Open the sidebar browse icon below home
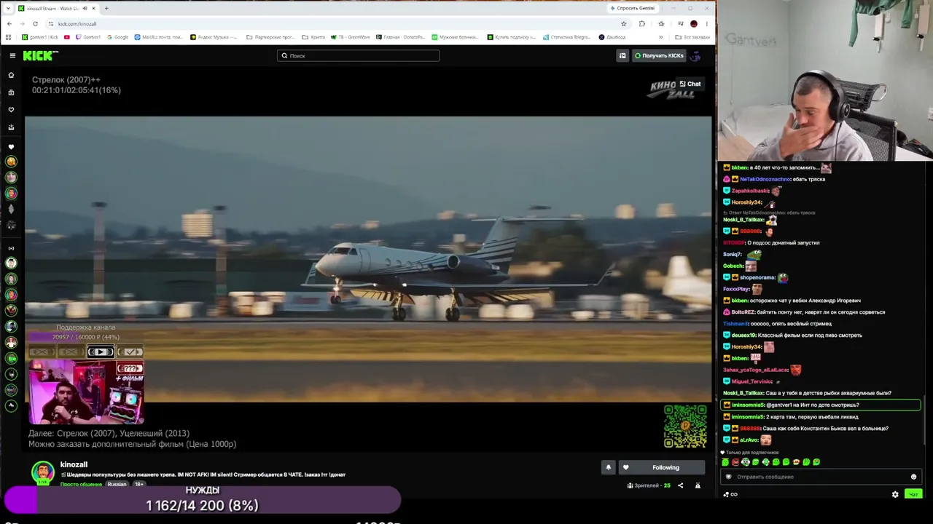 pyautogui.click(x=11, y=92)
